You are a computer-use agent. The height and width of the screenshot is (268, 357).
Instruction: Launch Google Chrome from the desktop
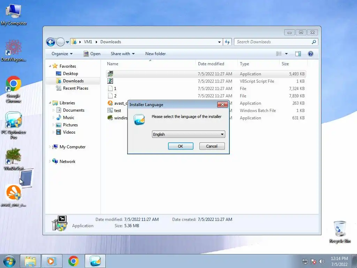tap(14, 89)
